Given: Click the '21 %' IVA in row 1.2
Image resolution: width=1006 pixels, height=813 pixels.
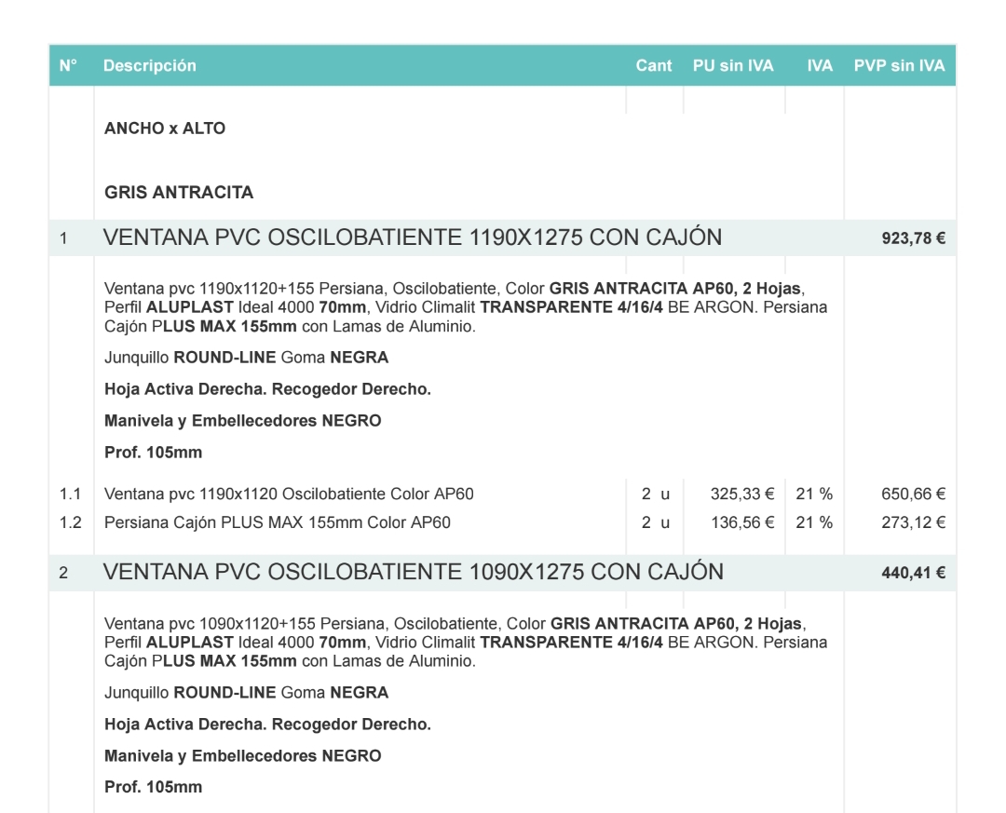Looking at the screenshot, I should pos(814,522).
